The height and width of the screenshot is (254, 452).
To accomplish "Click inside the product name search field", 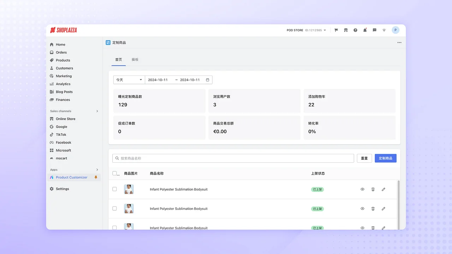I will coord(233,158).
